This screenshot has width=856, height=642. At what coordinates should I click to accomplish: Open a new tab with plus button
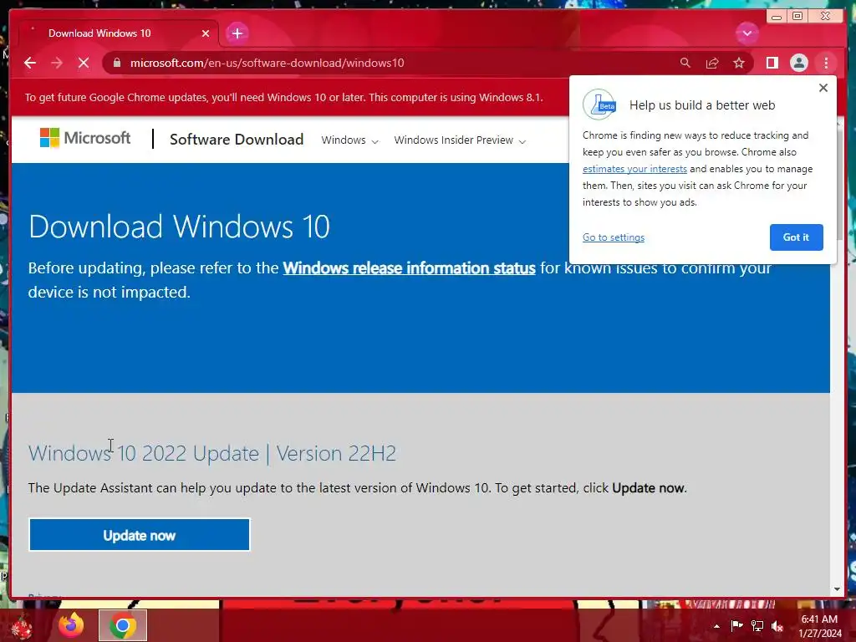tap(237, 33)
